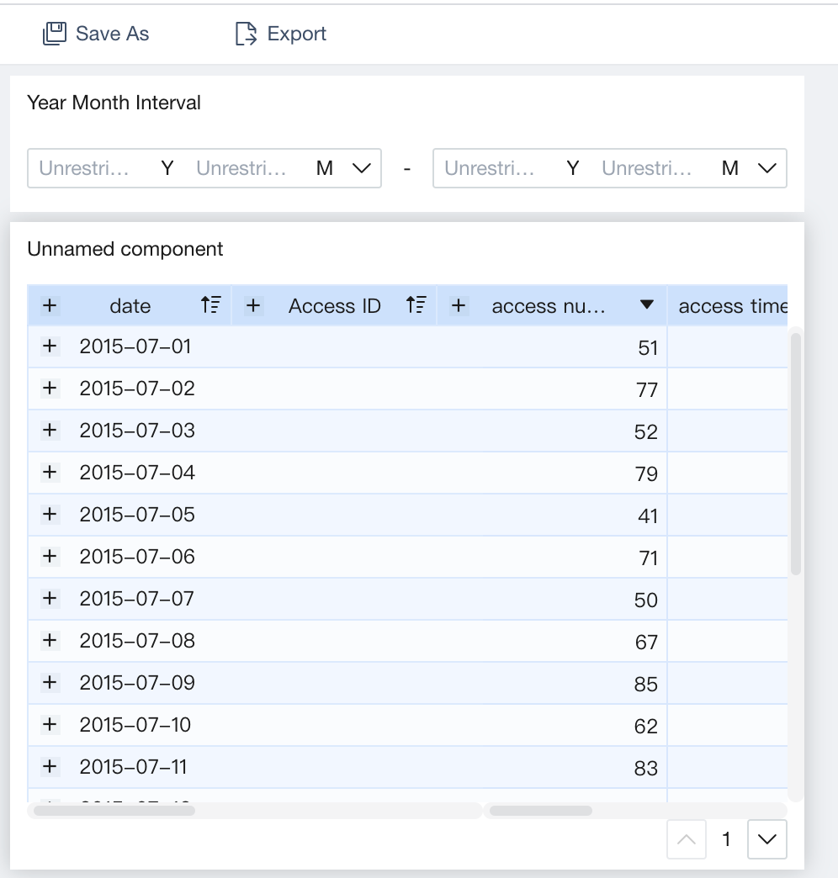Expand row 2015-07-09
Viewport: 838px width, 878px height.
coord(50,683)
